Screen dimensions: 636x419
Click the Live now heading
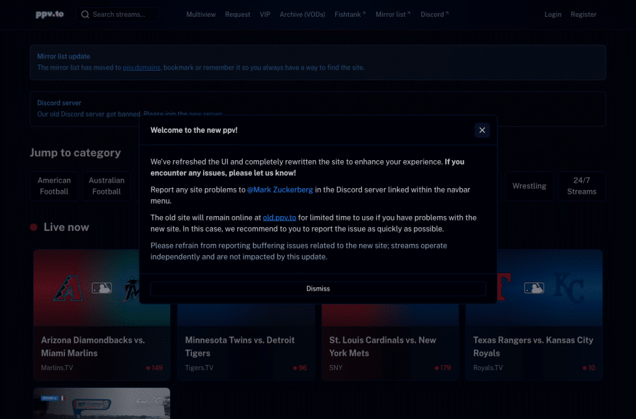pos(66,227)
